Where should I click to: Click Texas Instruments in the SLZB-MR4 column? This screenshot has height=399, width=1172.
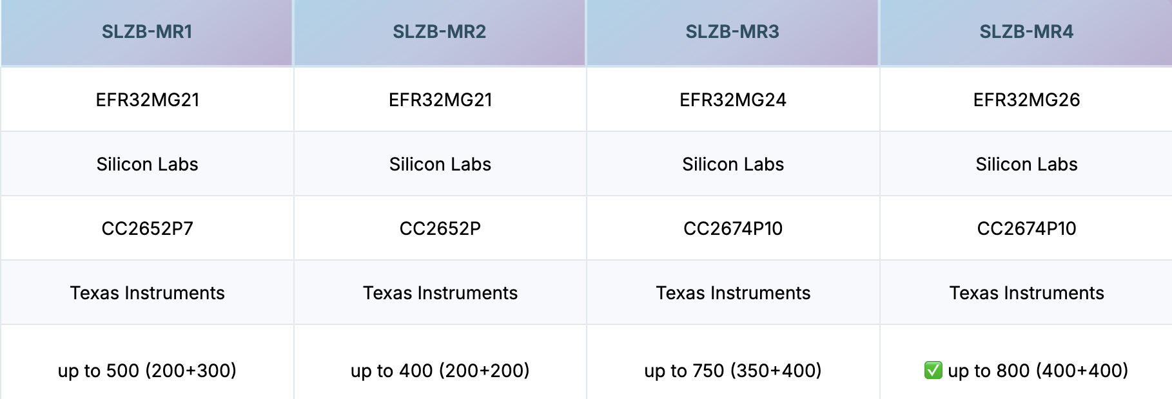pyautogui.click(x=1026, y=293)
